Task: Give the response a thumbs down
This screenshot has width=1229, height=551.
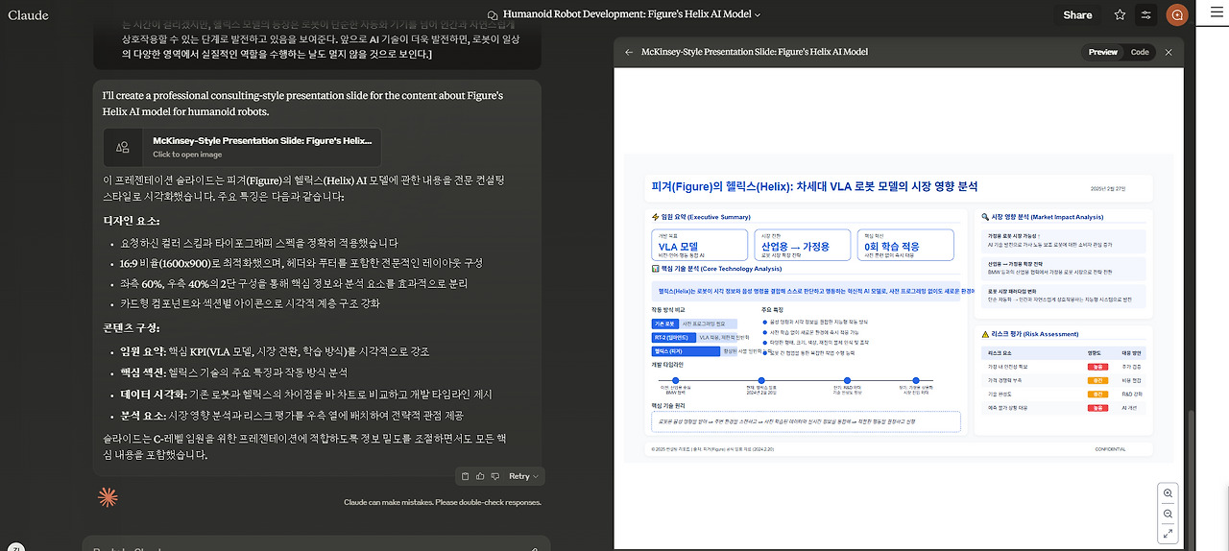Action: tap(495, 476)
